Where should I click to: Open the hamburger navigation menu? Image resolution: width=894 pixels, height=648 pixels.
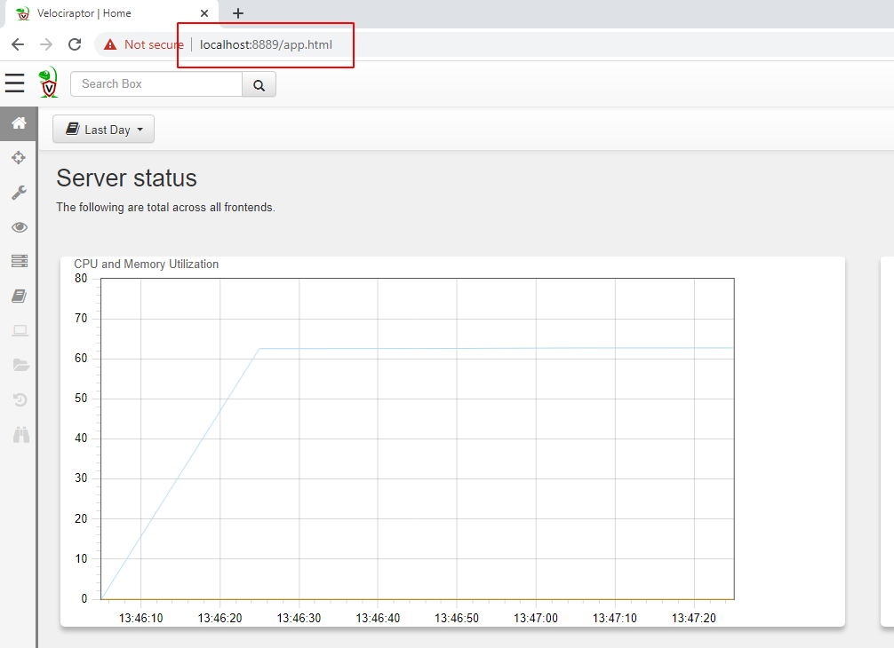tap(14, 83)
